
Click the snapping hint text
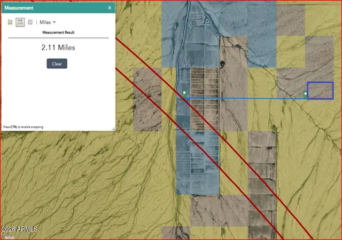pos(23,127)
